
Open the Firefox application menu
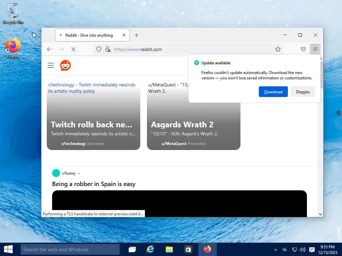coord(315,49)
